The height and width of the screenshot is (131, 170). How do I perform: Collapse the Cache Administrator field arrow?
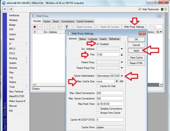pos(122,76)
